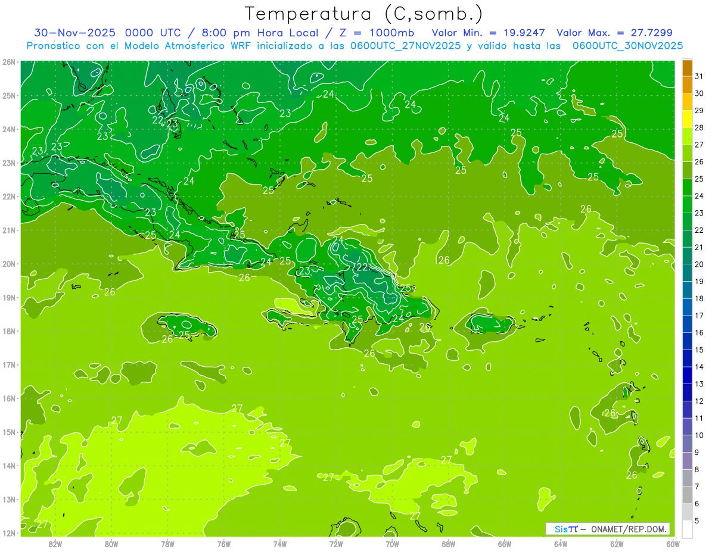Click the colorbar scale value 19

tap(700, 281)
